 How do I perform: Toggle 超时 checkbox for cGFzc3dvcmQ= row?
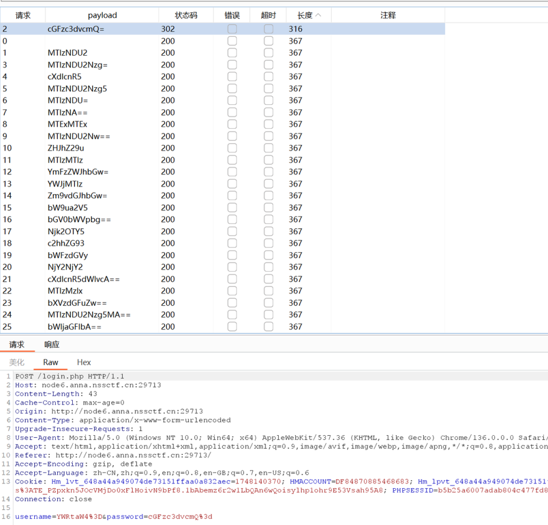(269, 29)
